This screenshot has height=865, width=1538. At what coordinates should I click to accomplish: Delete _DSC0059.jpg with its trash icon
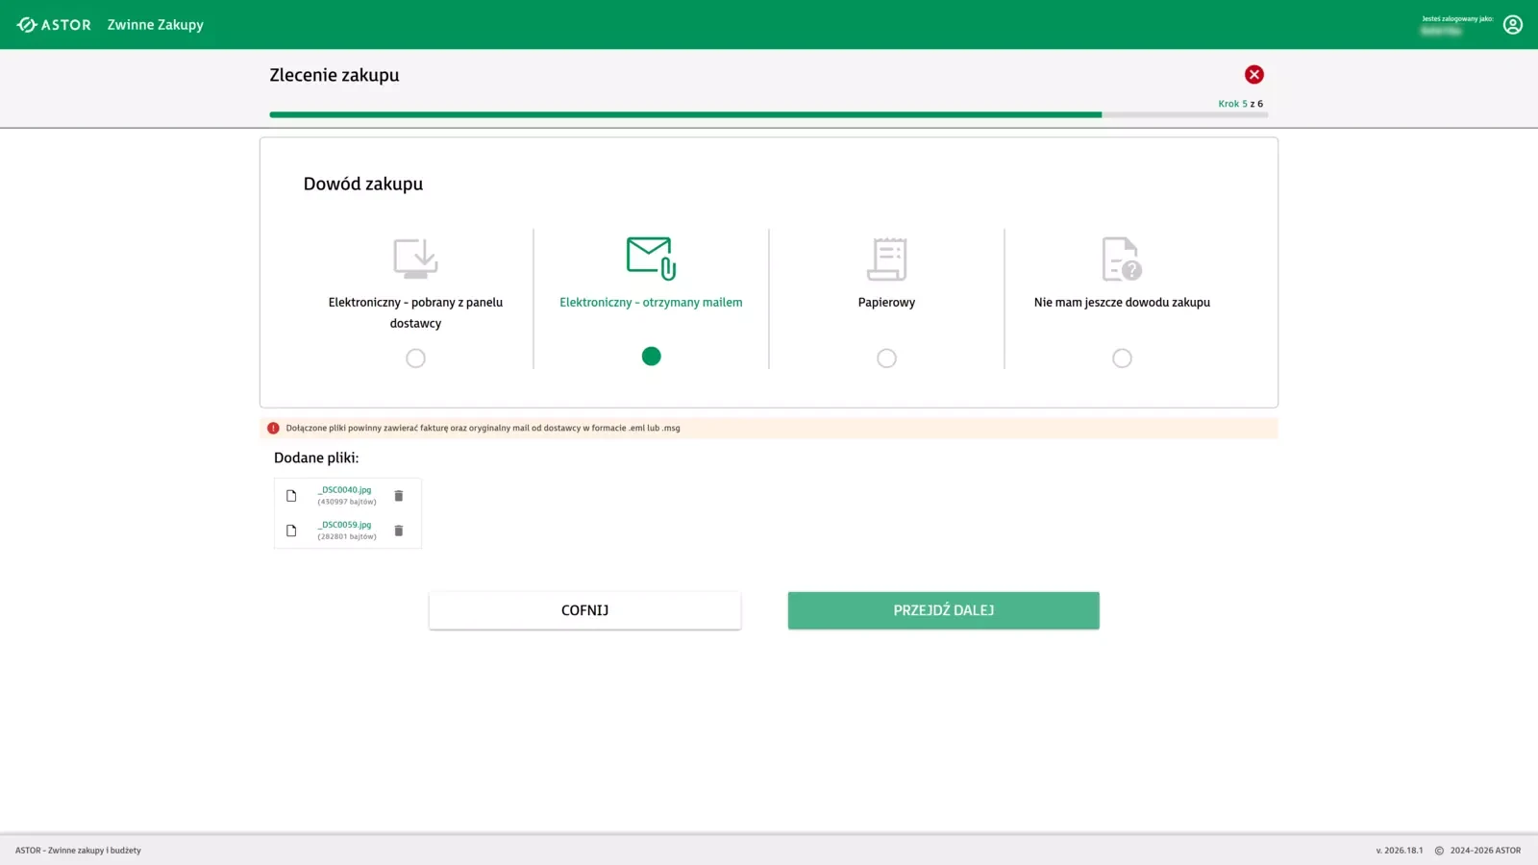point(398,530)
